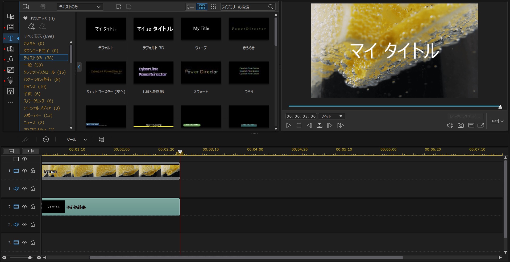Open the Audio Mixing Room icon
The image size is (510, 262).
(11, 91)
